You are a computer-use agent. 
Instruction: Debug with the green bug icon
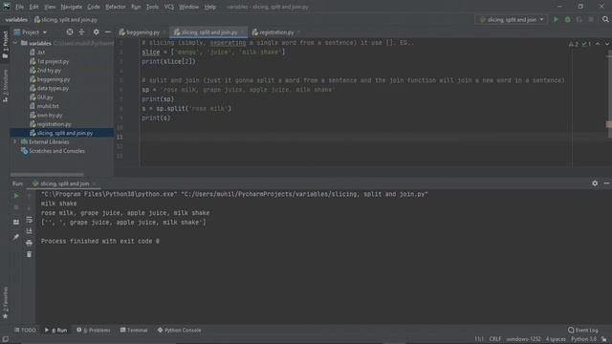pyautogui.click(x=567, y=19)
